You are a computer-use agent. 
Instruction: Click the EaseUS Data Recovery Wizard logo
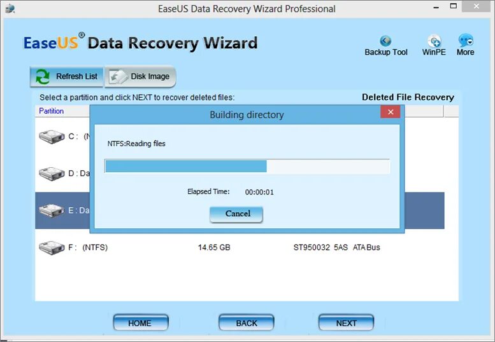(141, 42)
